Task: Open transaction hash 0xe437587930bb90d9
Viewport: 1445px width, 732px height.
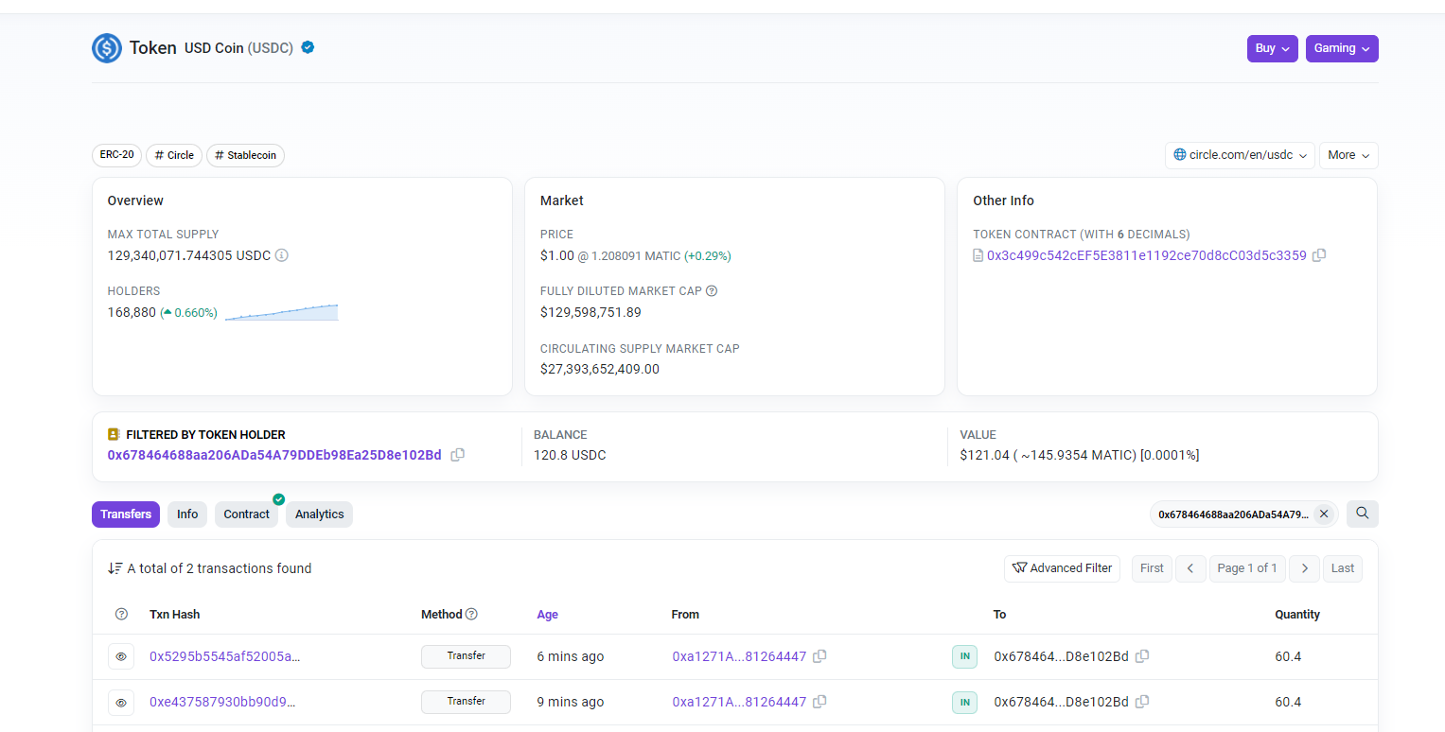Action: tap(223, 702)
